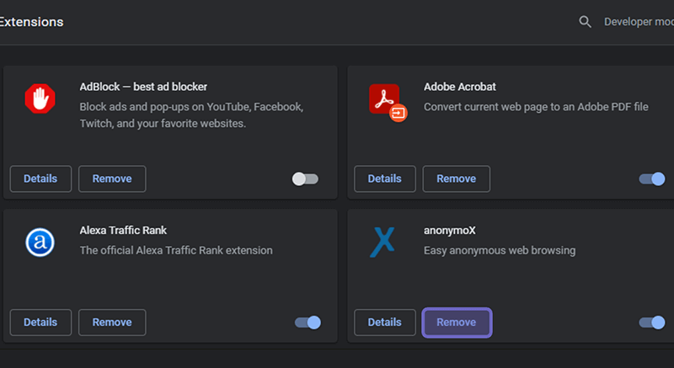Click the AdBlock — best ad blocker title

143,87
